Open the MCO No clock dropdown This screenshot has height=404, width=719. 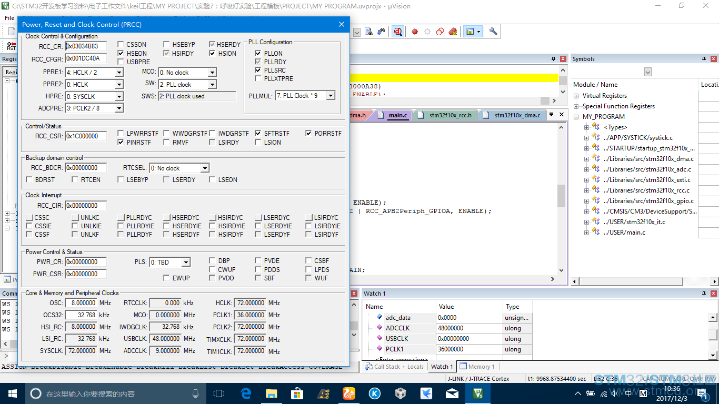pos(212,73)
